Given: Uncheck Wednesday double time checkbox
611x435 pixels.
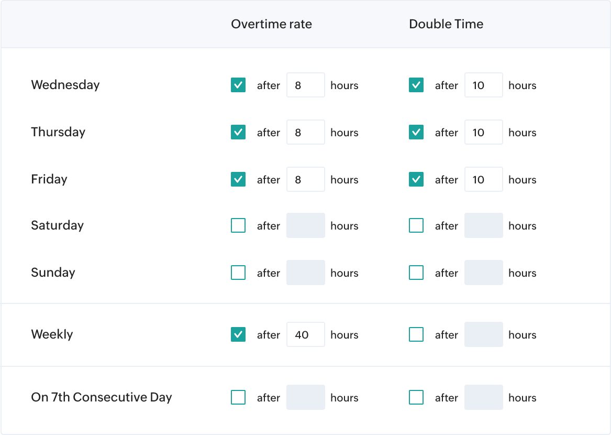Looking at the screenshot, I should pyautogui.click(x=416, y=85).
